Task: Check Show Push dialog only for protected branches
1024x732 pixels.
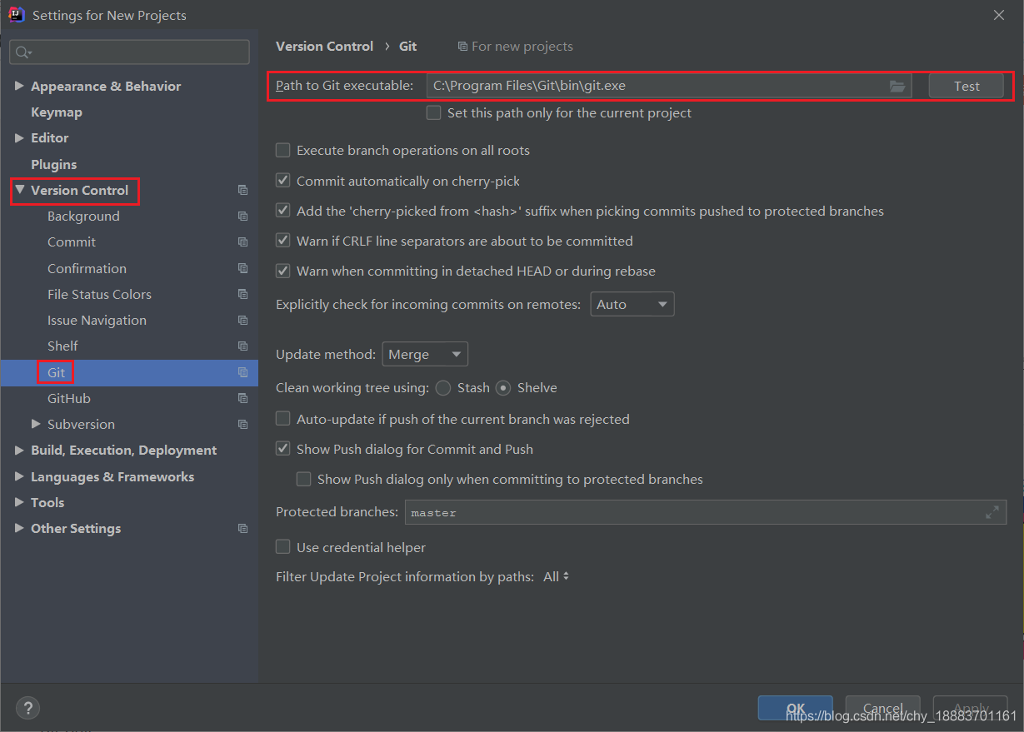Action: (303, 479)
